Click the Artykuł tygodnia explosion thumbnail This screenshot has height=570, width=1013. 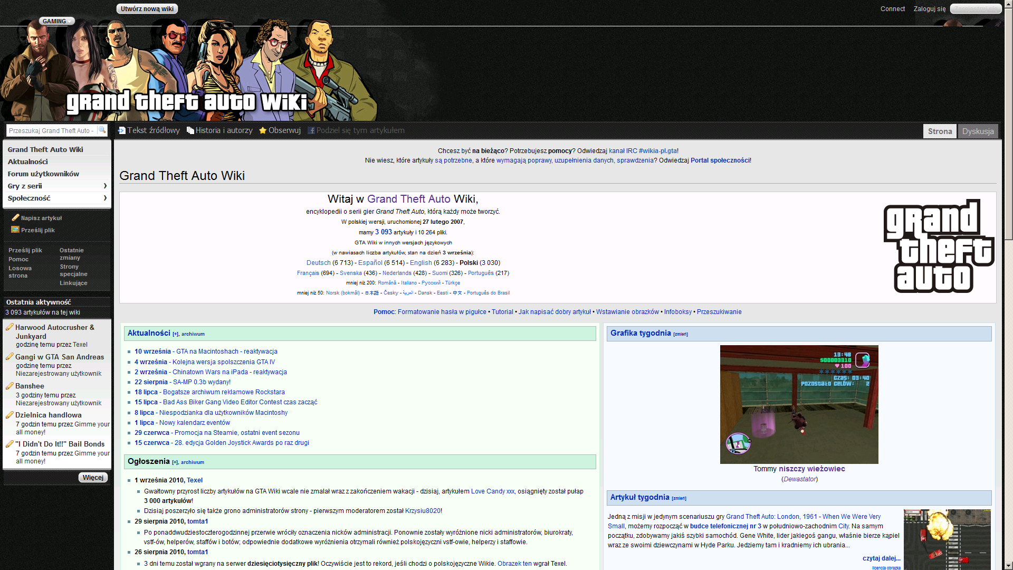point(947,539)
